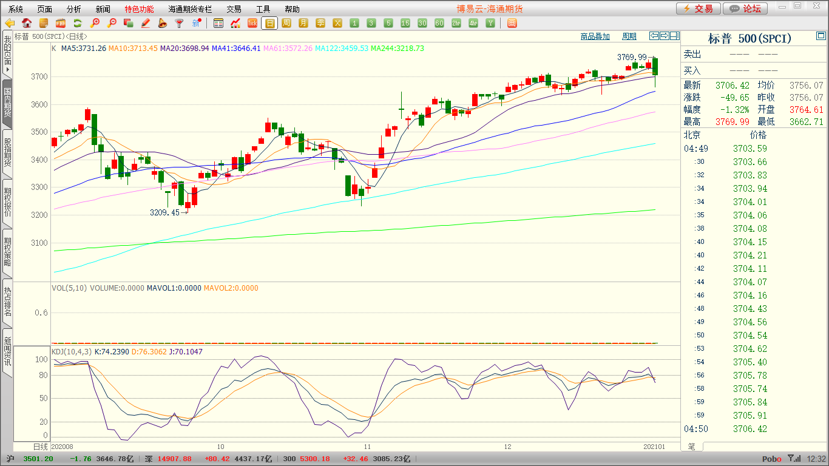Go to the home page icon

[x=27, y=24]
